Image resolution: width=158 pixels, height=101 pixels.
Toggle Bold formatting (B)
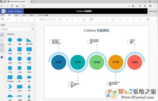coord(67,19)
